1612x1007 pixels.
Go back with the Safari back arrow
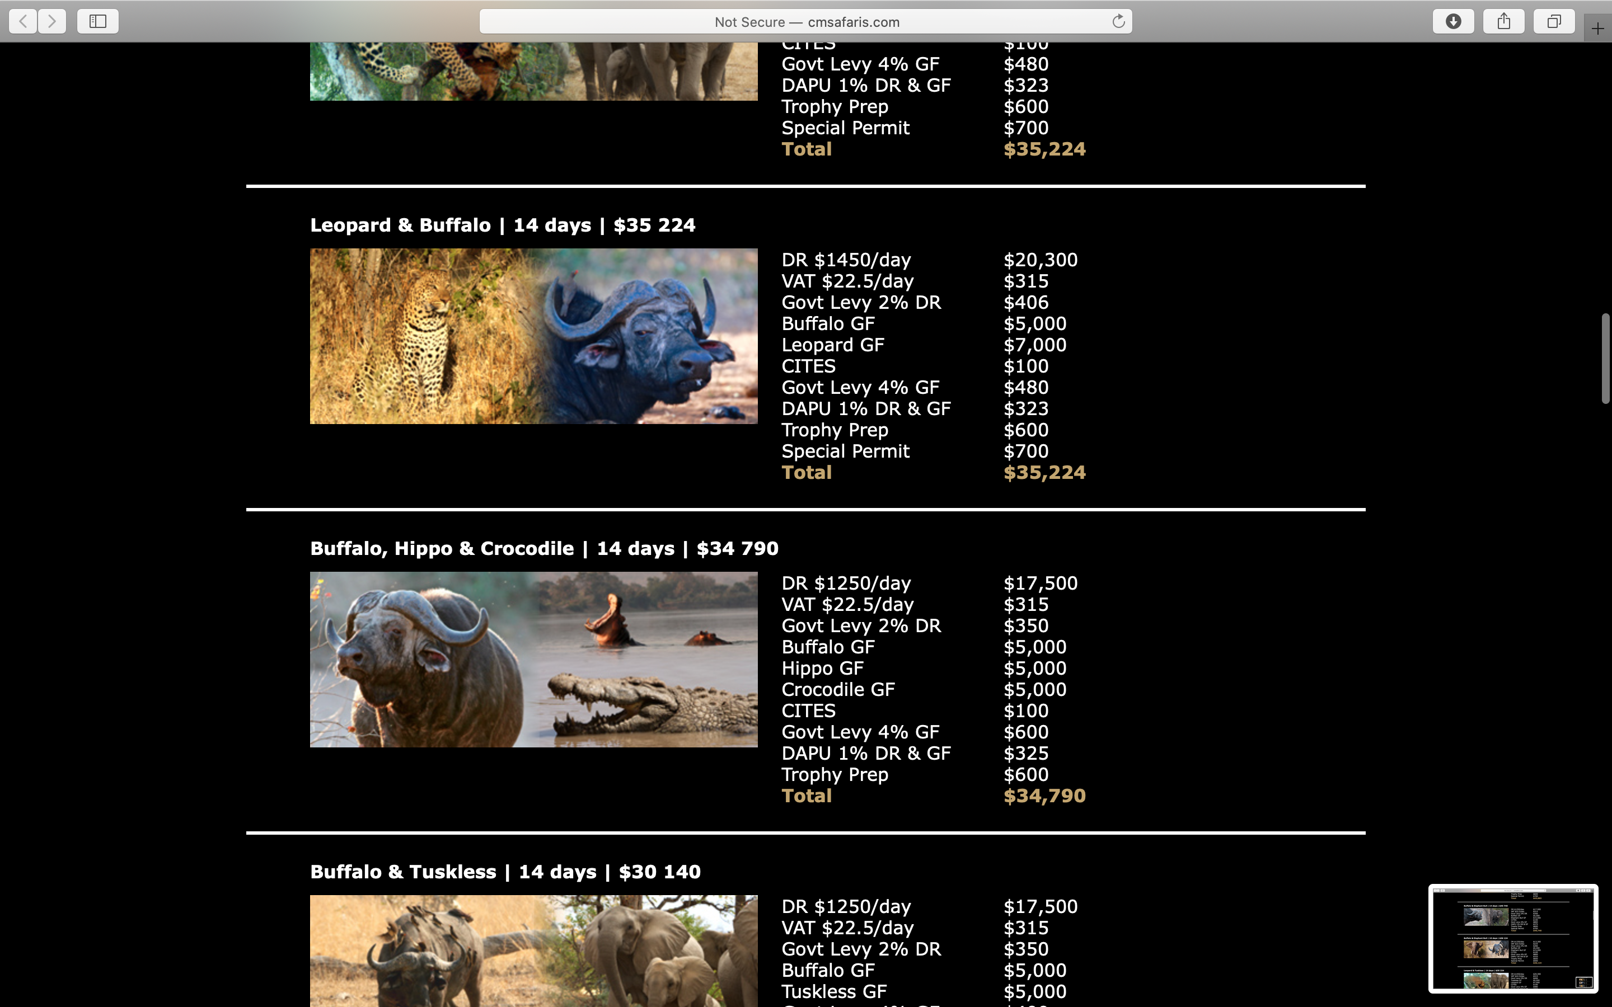(x=24, y=21)
